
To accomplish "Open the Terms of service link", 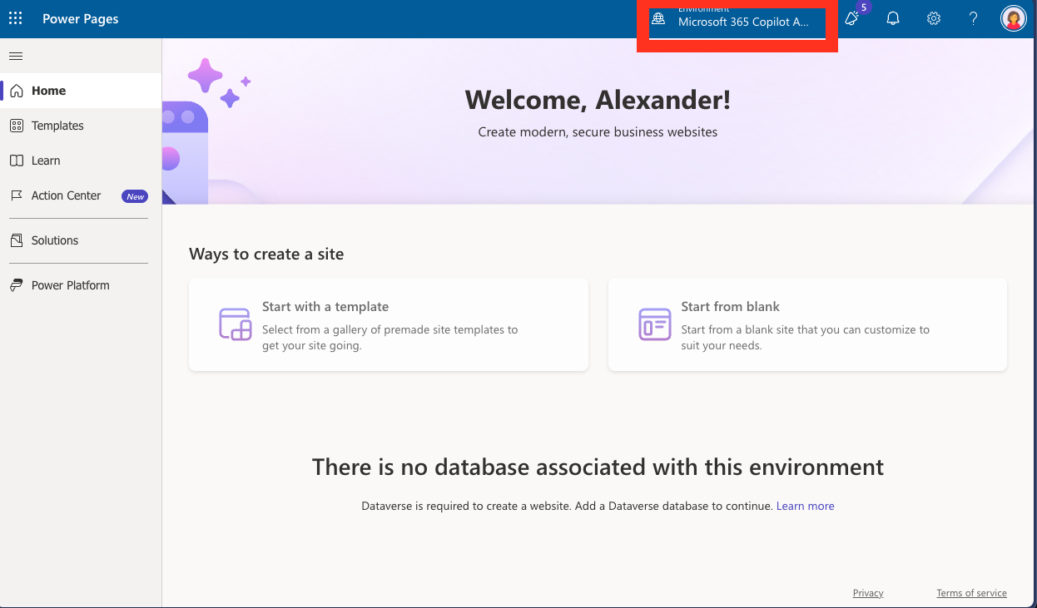I will 971,593.
